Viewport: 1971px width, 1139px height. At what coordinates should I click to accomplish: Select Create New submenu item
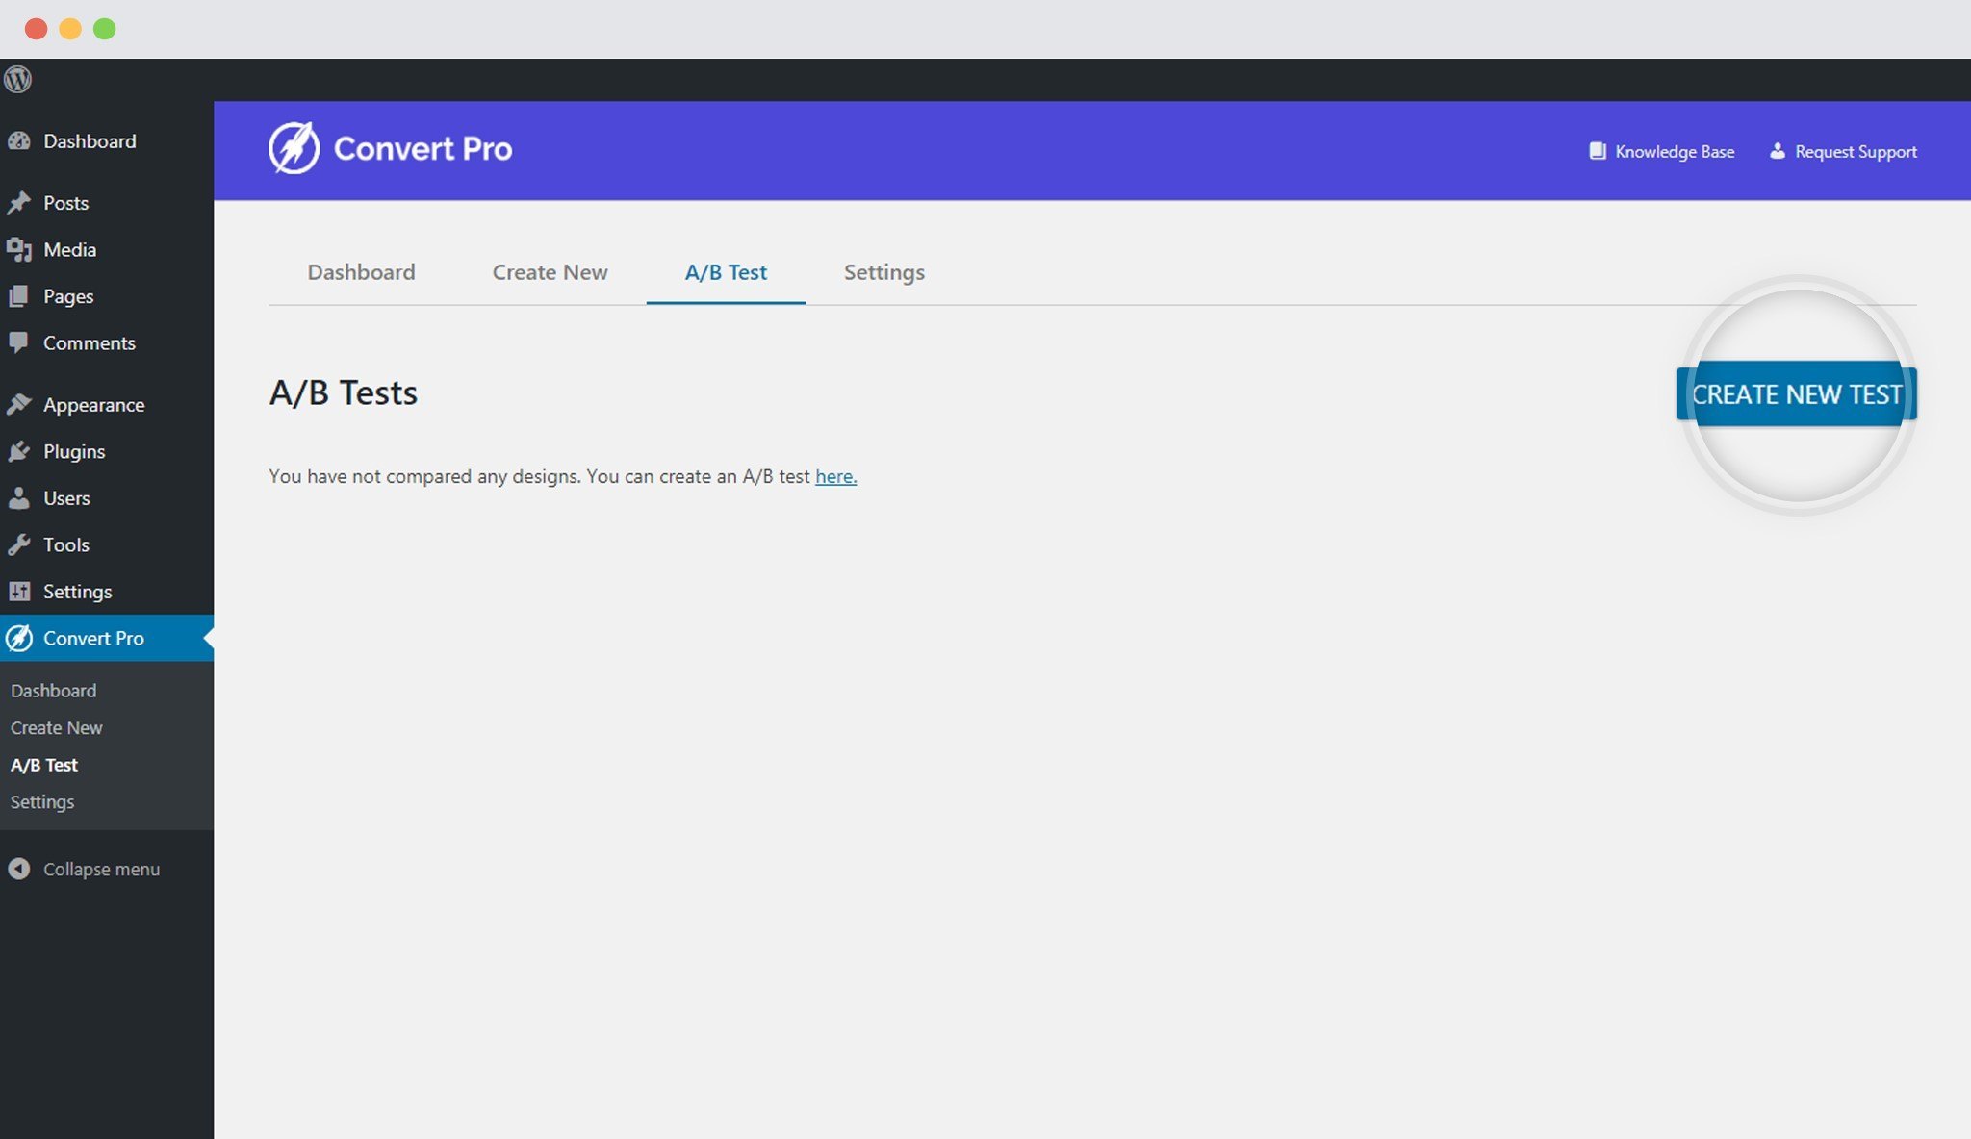56,727
